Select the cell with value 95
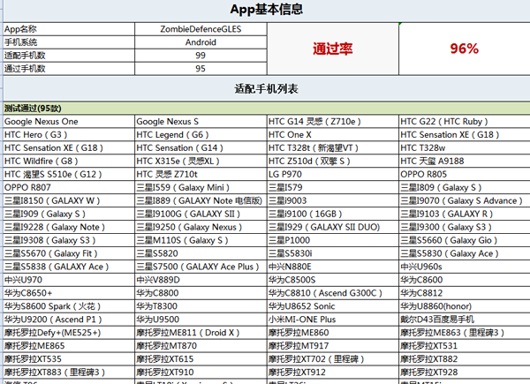 point(201,69)
